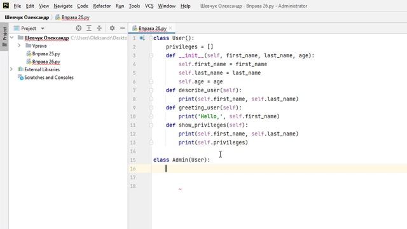
Task: Click the Locate/Select Opened File icon
Action: tap(78, 28)
